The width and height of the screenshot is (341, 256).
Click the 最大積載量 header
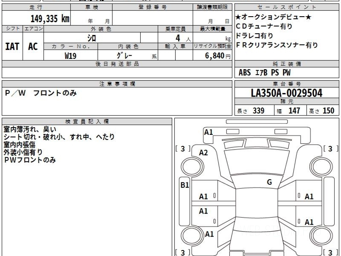212,29
